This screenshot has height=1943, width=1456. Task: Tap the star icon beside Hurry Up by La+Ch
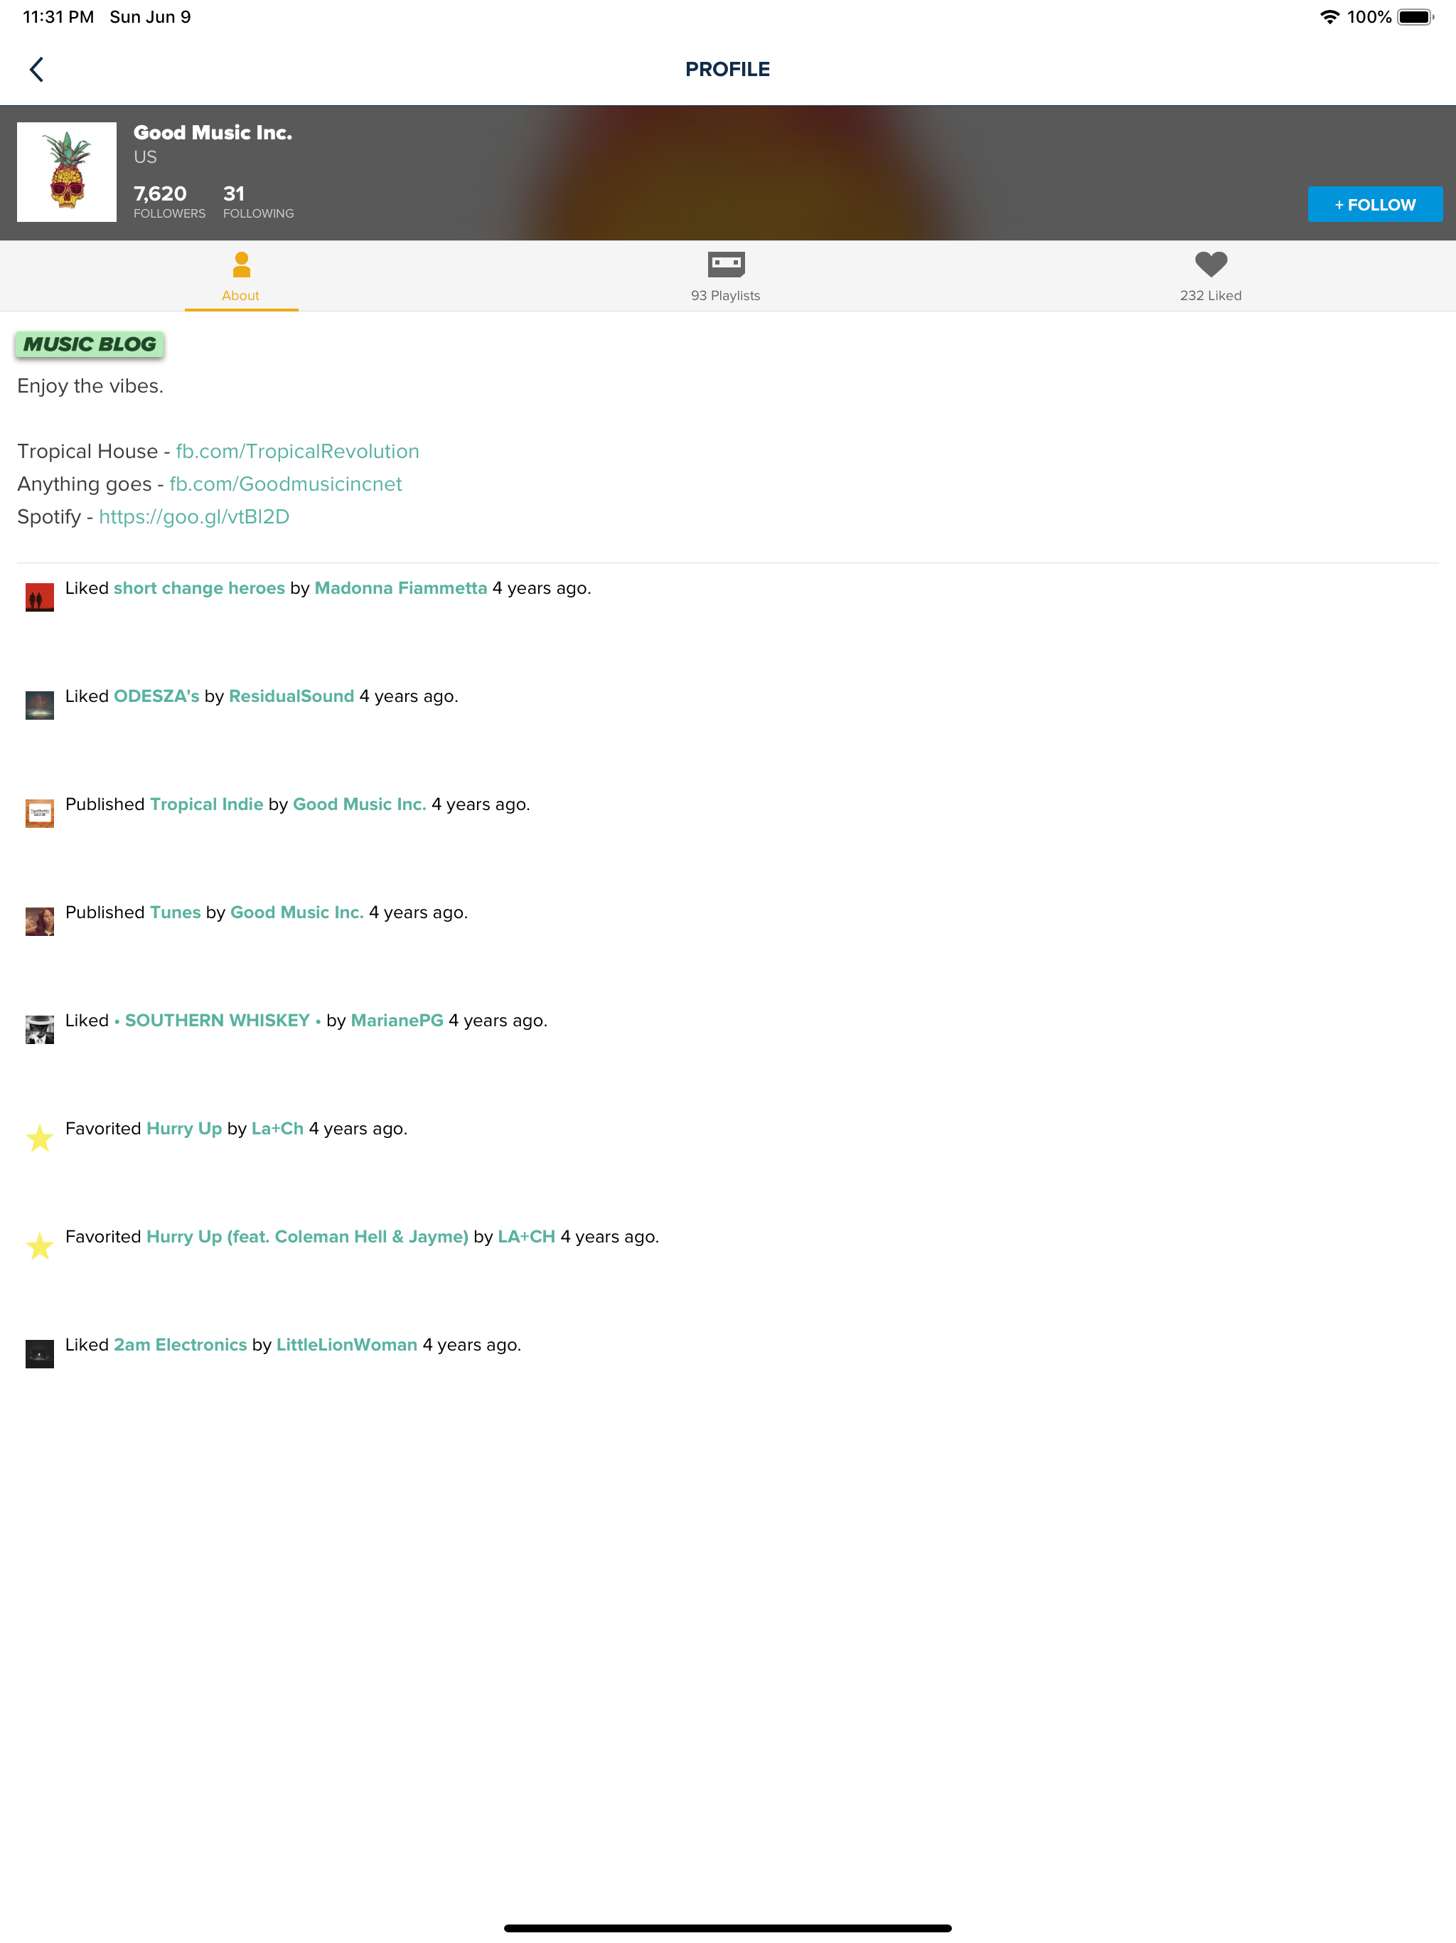[40, 1137]
